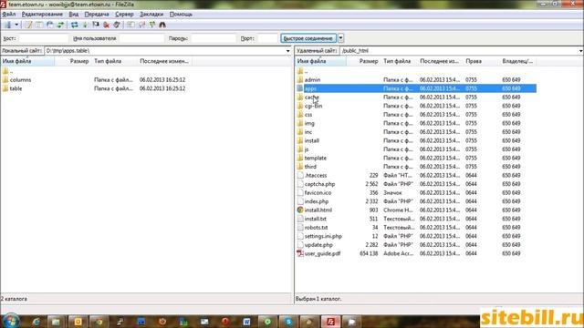584x328 pixels.
Task: Select the install.html Chrome file
Action: 318,210
